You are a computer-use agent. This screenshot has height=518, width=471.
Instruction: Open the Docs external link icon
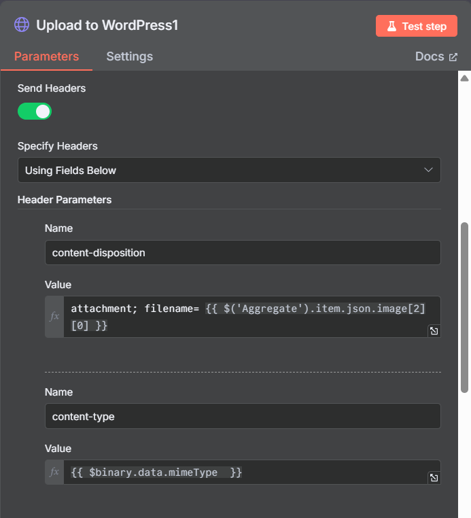(x=453, y=57)
